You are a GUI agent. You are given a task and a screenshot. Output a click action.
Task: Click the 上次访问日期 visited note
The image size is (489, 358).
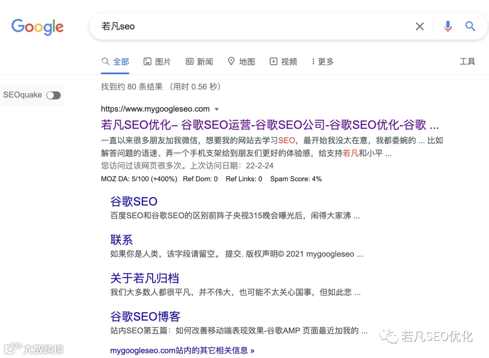click(232, 166)
